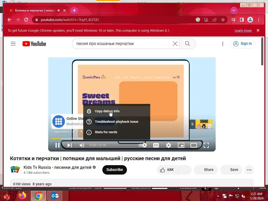The width and height of the screenshot is (268, 201).
Task: Dismiss the Chrome update notification bar
Action: coord(258,30)
